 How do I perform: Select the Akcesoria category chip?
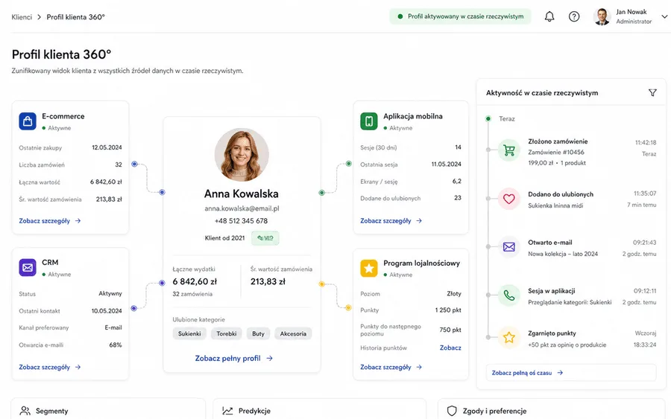(x=293, y=333)
